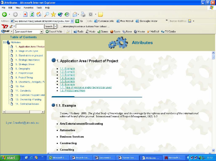Open the Real logo dropdown arrow
This screenshot has height=161, width=216.
point(11,31)
